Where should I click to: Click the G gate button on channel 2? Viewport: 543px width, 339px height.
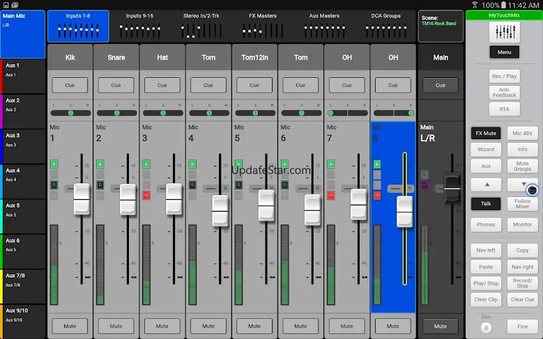(x=100, y=184)
